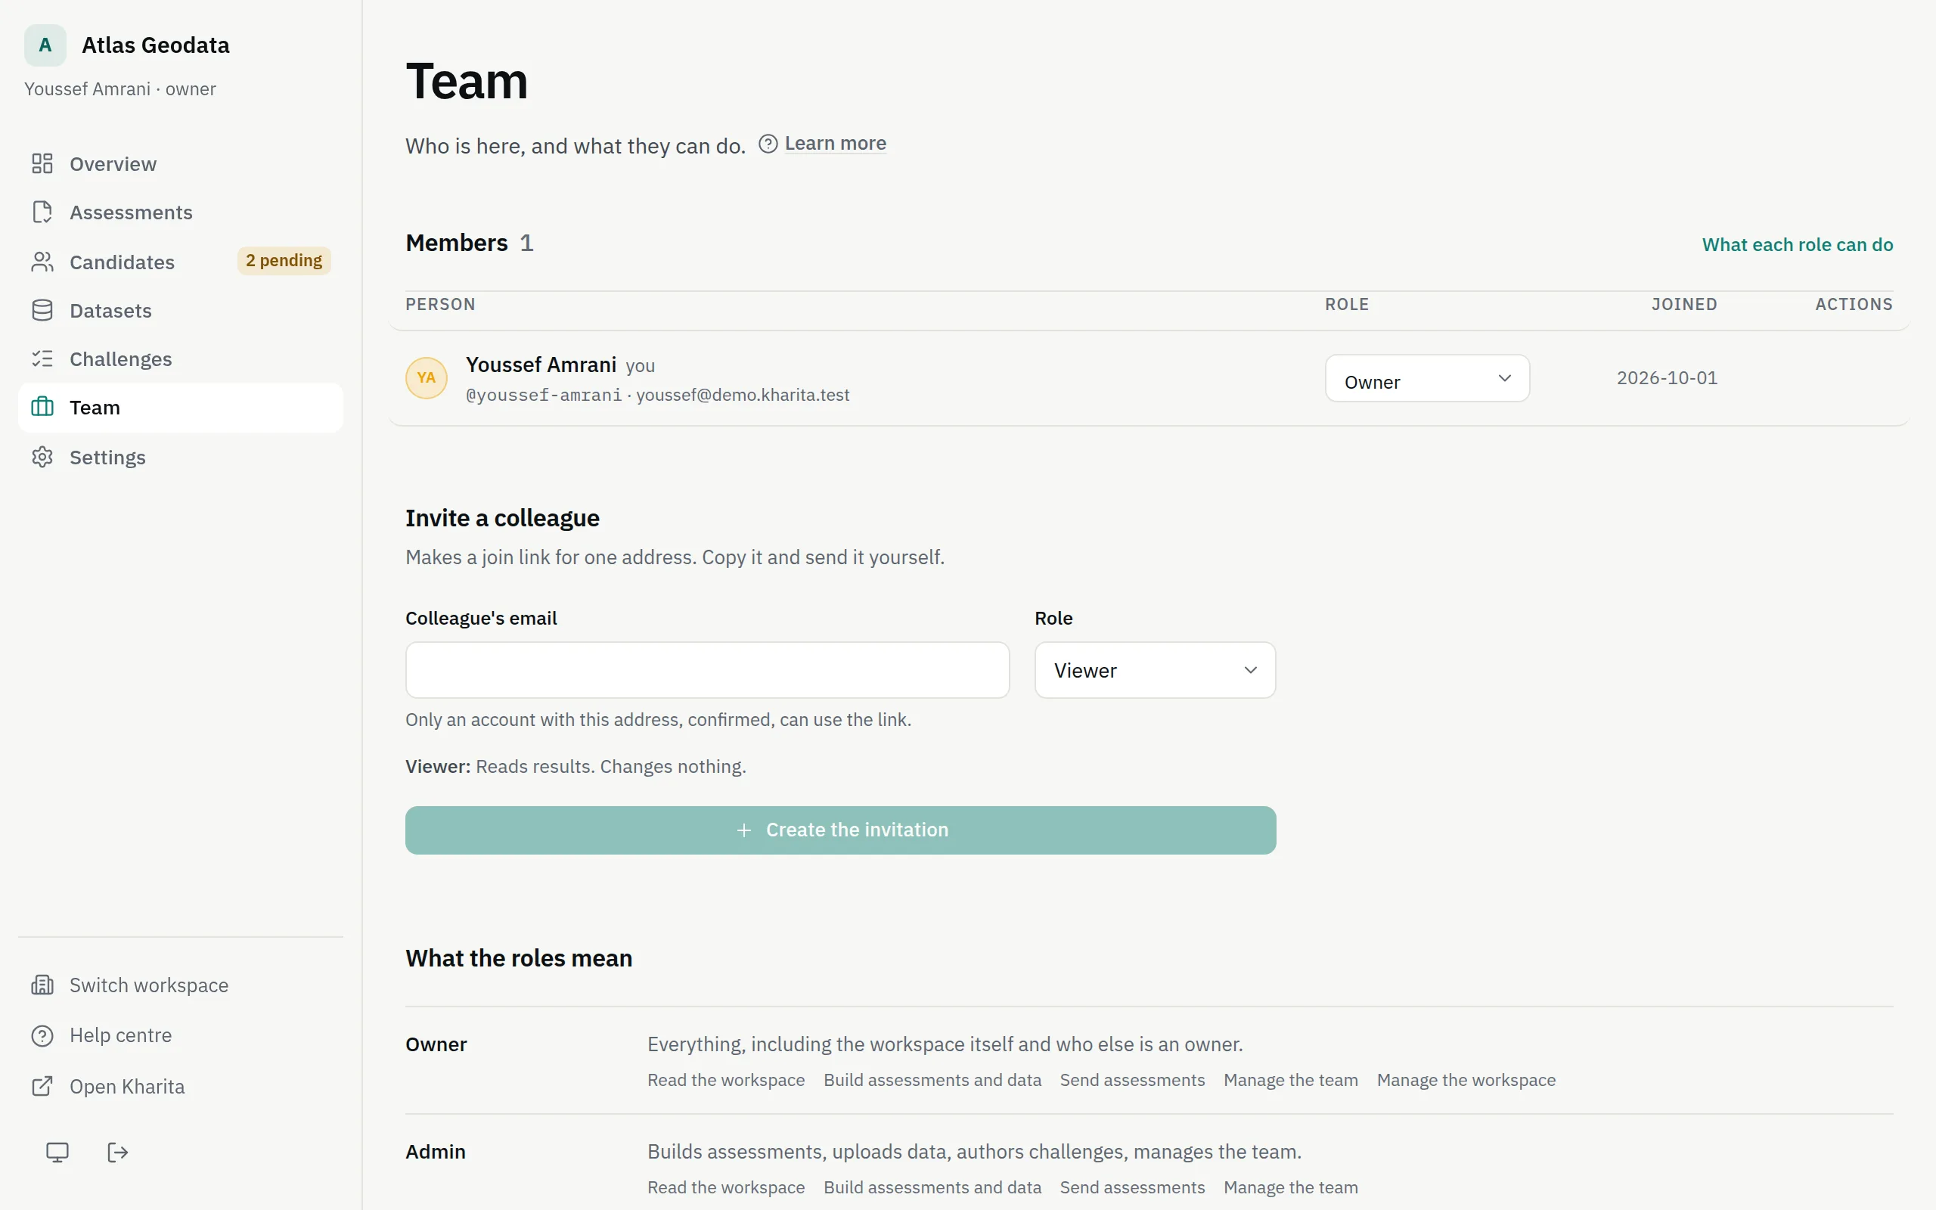This screenshot has width=1936, height=1210.
Task: Click the monitor theme icon in sidebar footer
Action: coord(57,1153)
